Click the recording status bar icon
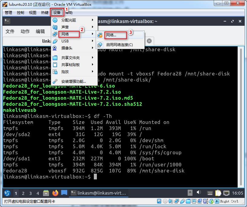 pos(200,201)
